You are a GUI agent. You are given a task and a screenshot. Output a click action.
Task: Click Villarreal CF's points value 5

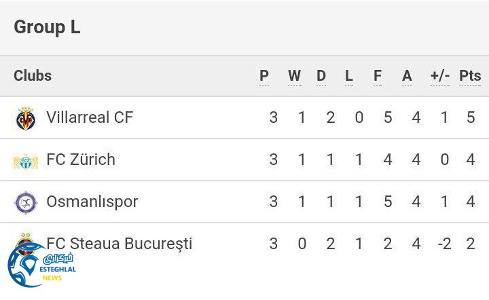click(471, 117)
